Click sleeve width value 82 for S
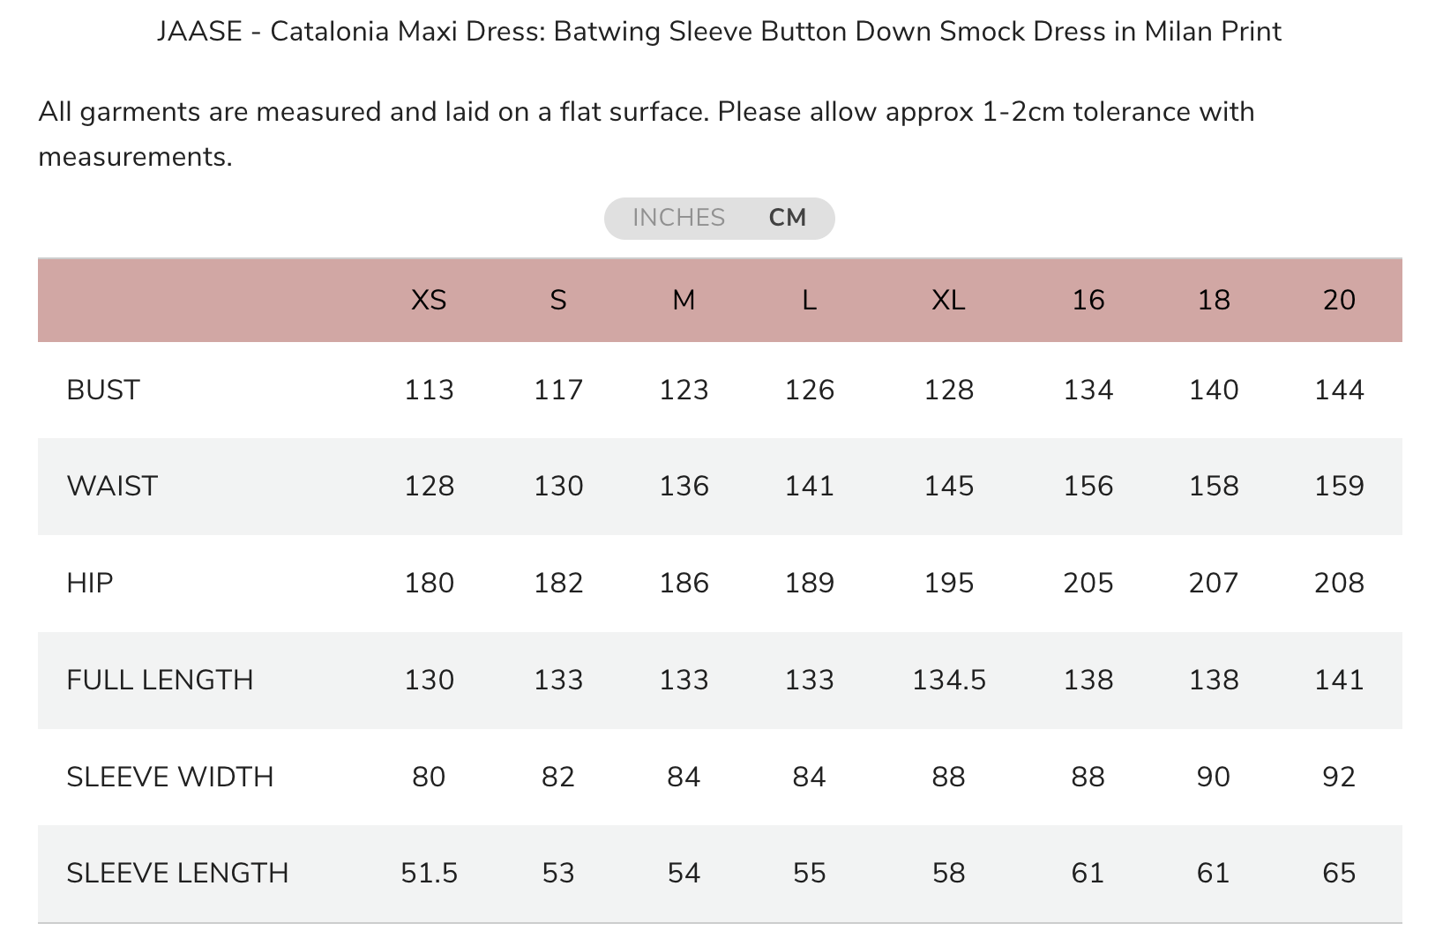The height and width of the screenshot is (938, 1443). click(558, 777)
